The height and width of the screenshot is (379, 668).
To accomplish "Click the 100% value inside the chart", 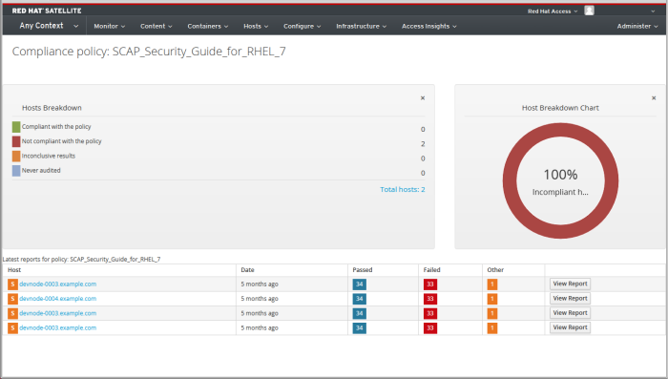I will click(x=561, y=175).
